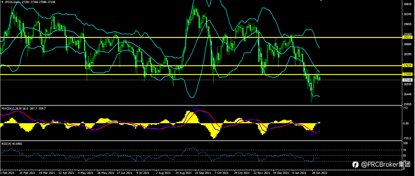Screen dimensions: 415x176
Task: Click the 28 Jan 2022 date label
Action: pyautogui.click(x=320, y=173)
